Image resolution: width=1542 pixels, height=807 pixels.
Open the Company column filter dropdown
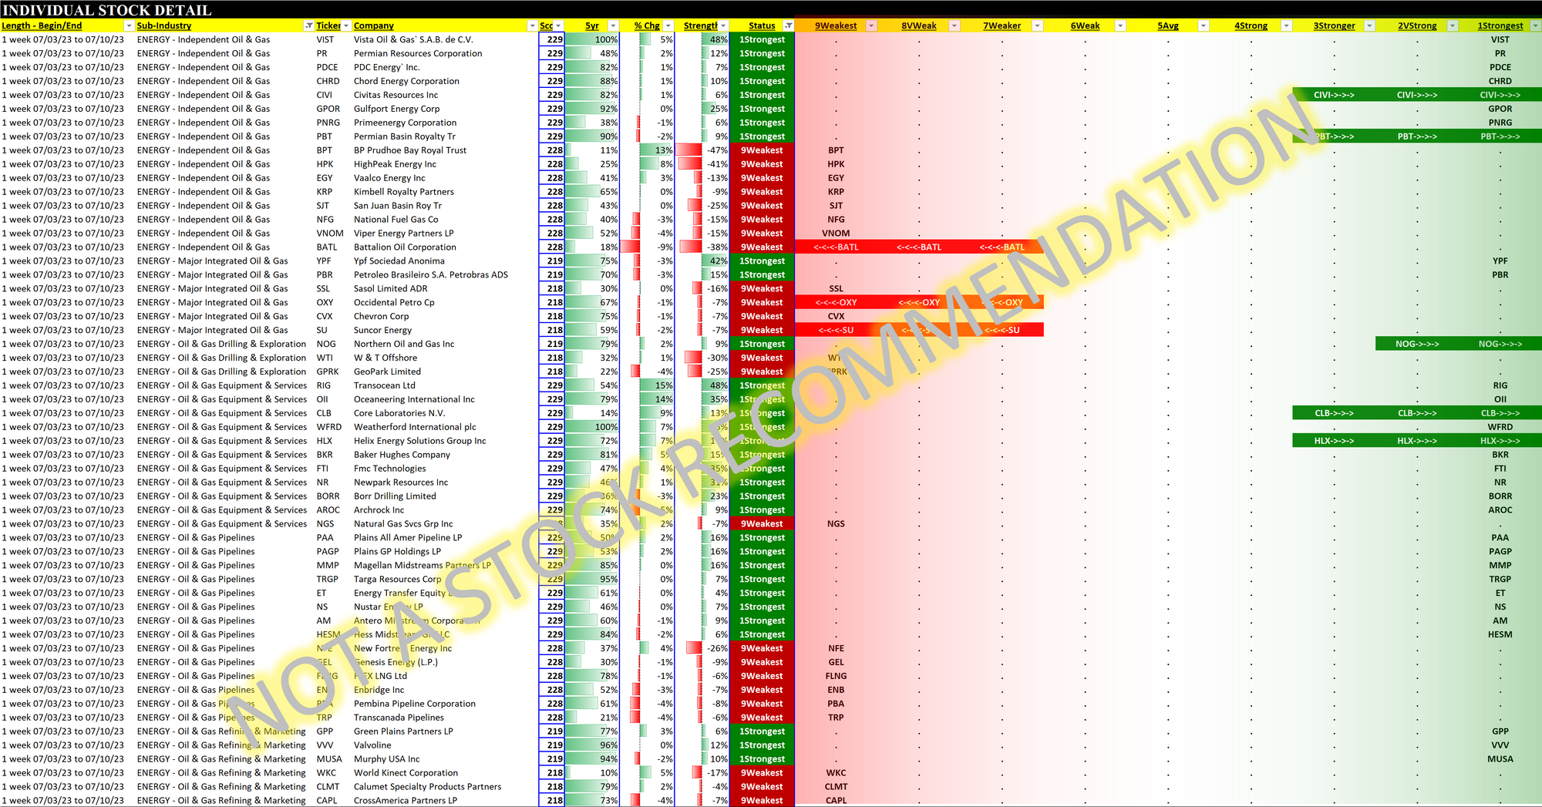532,26
